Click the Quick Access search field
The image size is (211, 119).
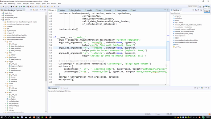coord(193,7)
